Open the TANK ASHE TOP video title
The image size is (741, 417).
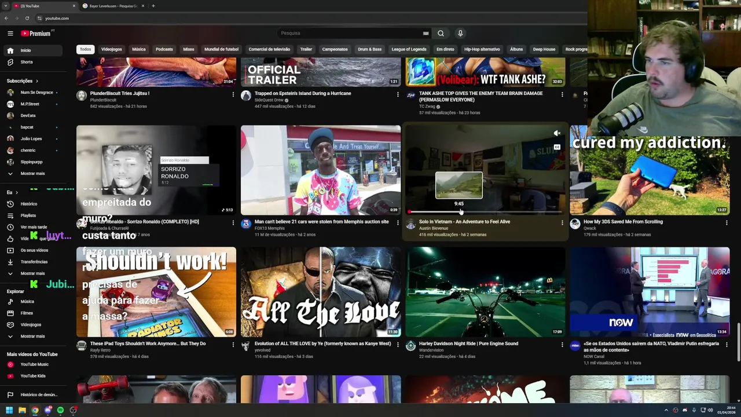point(481,96)
